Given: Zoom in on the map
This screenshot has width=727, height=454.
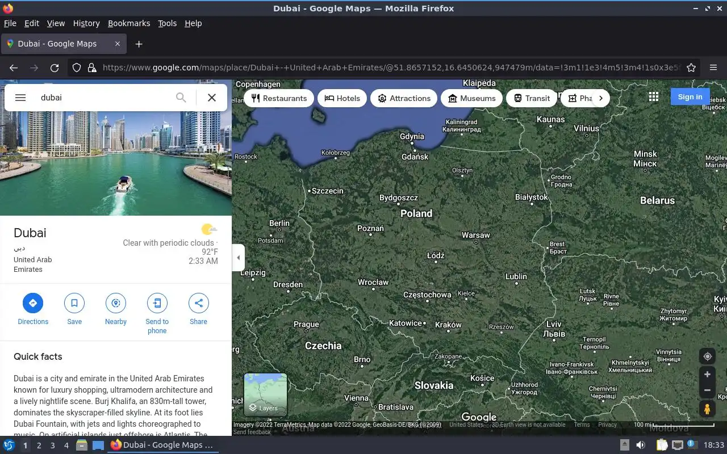Looking at the screenshot, I should pyautogui.click(x=708, y=375).
